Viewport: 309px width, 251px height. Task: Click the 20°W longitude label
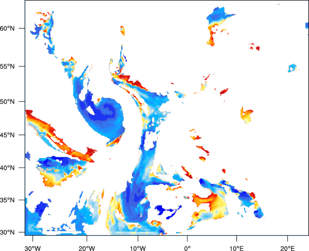pyautogui.click(x=87, y=248)
